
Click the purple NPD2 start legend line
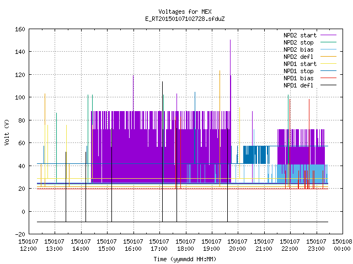click(x=328, y=35)
